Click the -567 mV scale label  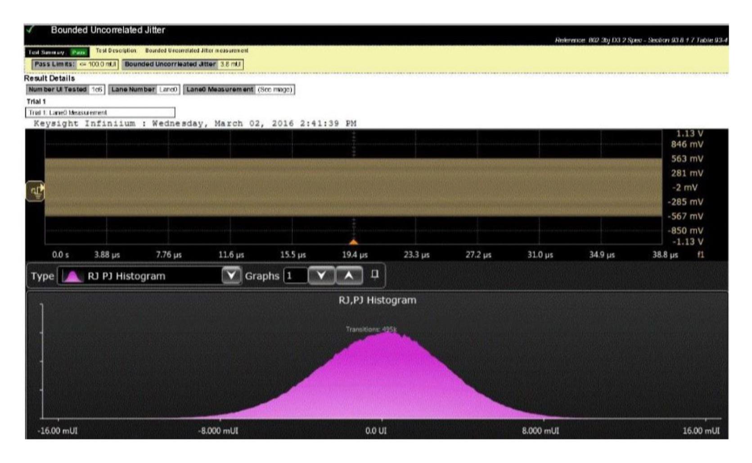click(685, 216)
